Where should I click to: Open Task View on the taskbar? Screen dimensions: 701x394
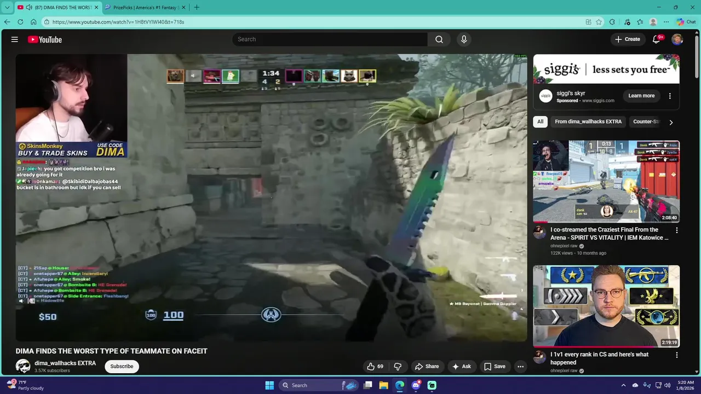[x=368, y=385]
